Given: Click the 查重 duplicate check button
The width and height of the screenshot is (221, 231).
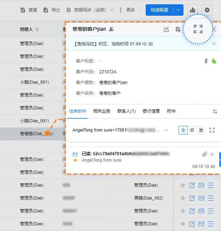Looking at the screenshot, I should coord(29,10).
